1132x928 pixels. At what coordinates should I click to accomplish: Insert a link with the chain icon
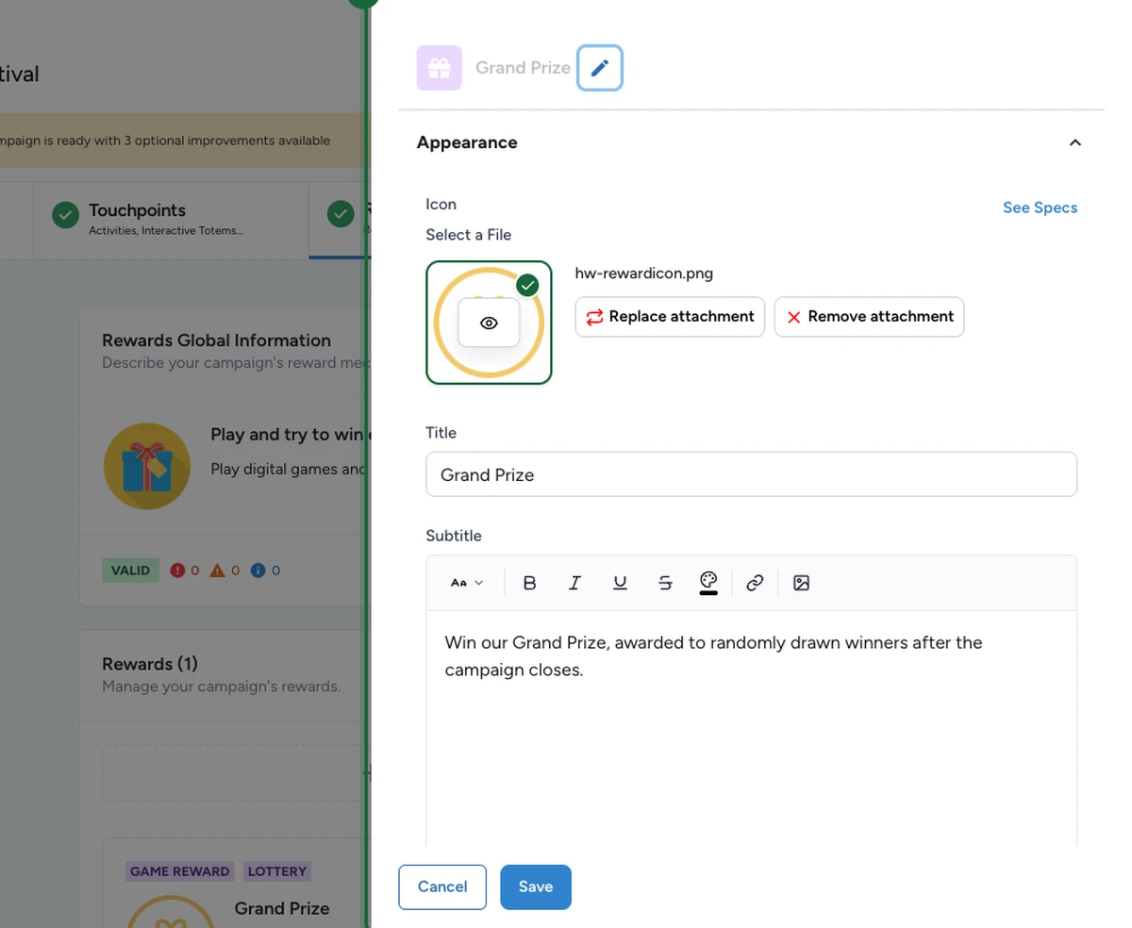[754, 583]
